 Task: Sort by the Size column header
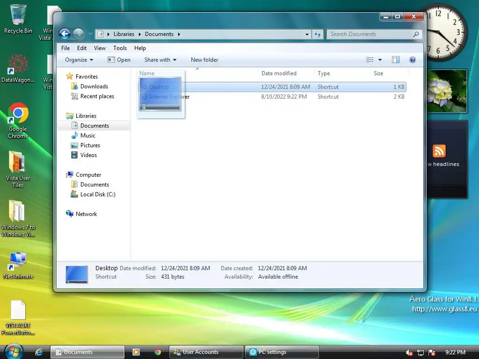pyautogui.click(x=389, y=73)
